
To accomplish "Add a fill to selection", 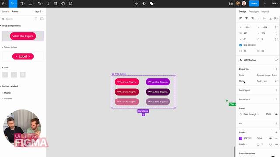I will 276,123.
